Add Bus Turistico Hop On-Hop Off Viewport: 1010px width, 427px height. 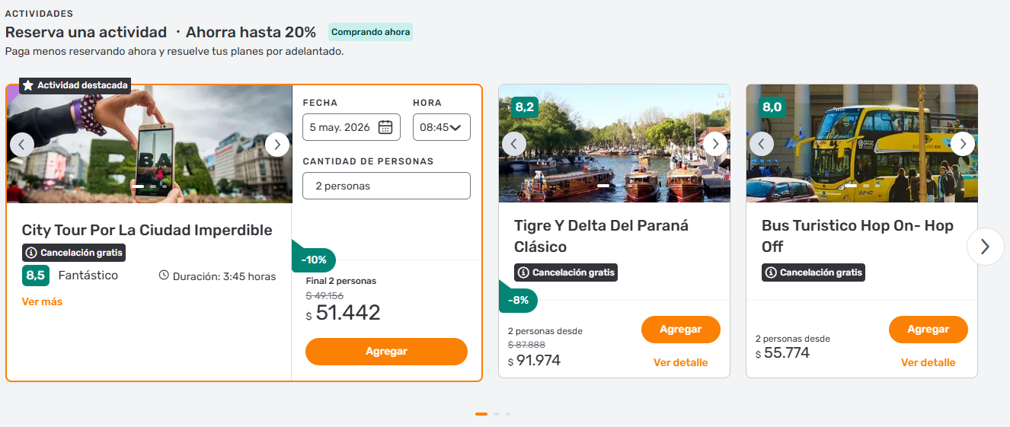click(x=928, y=330)
